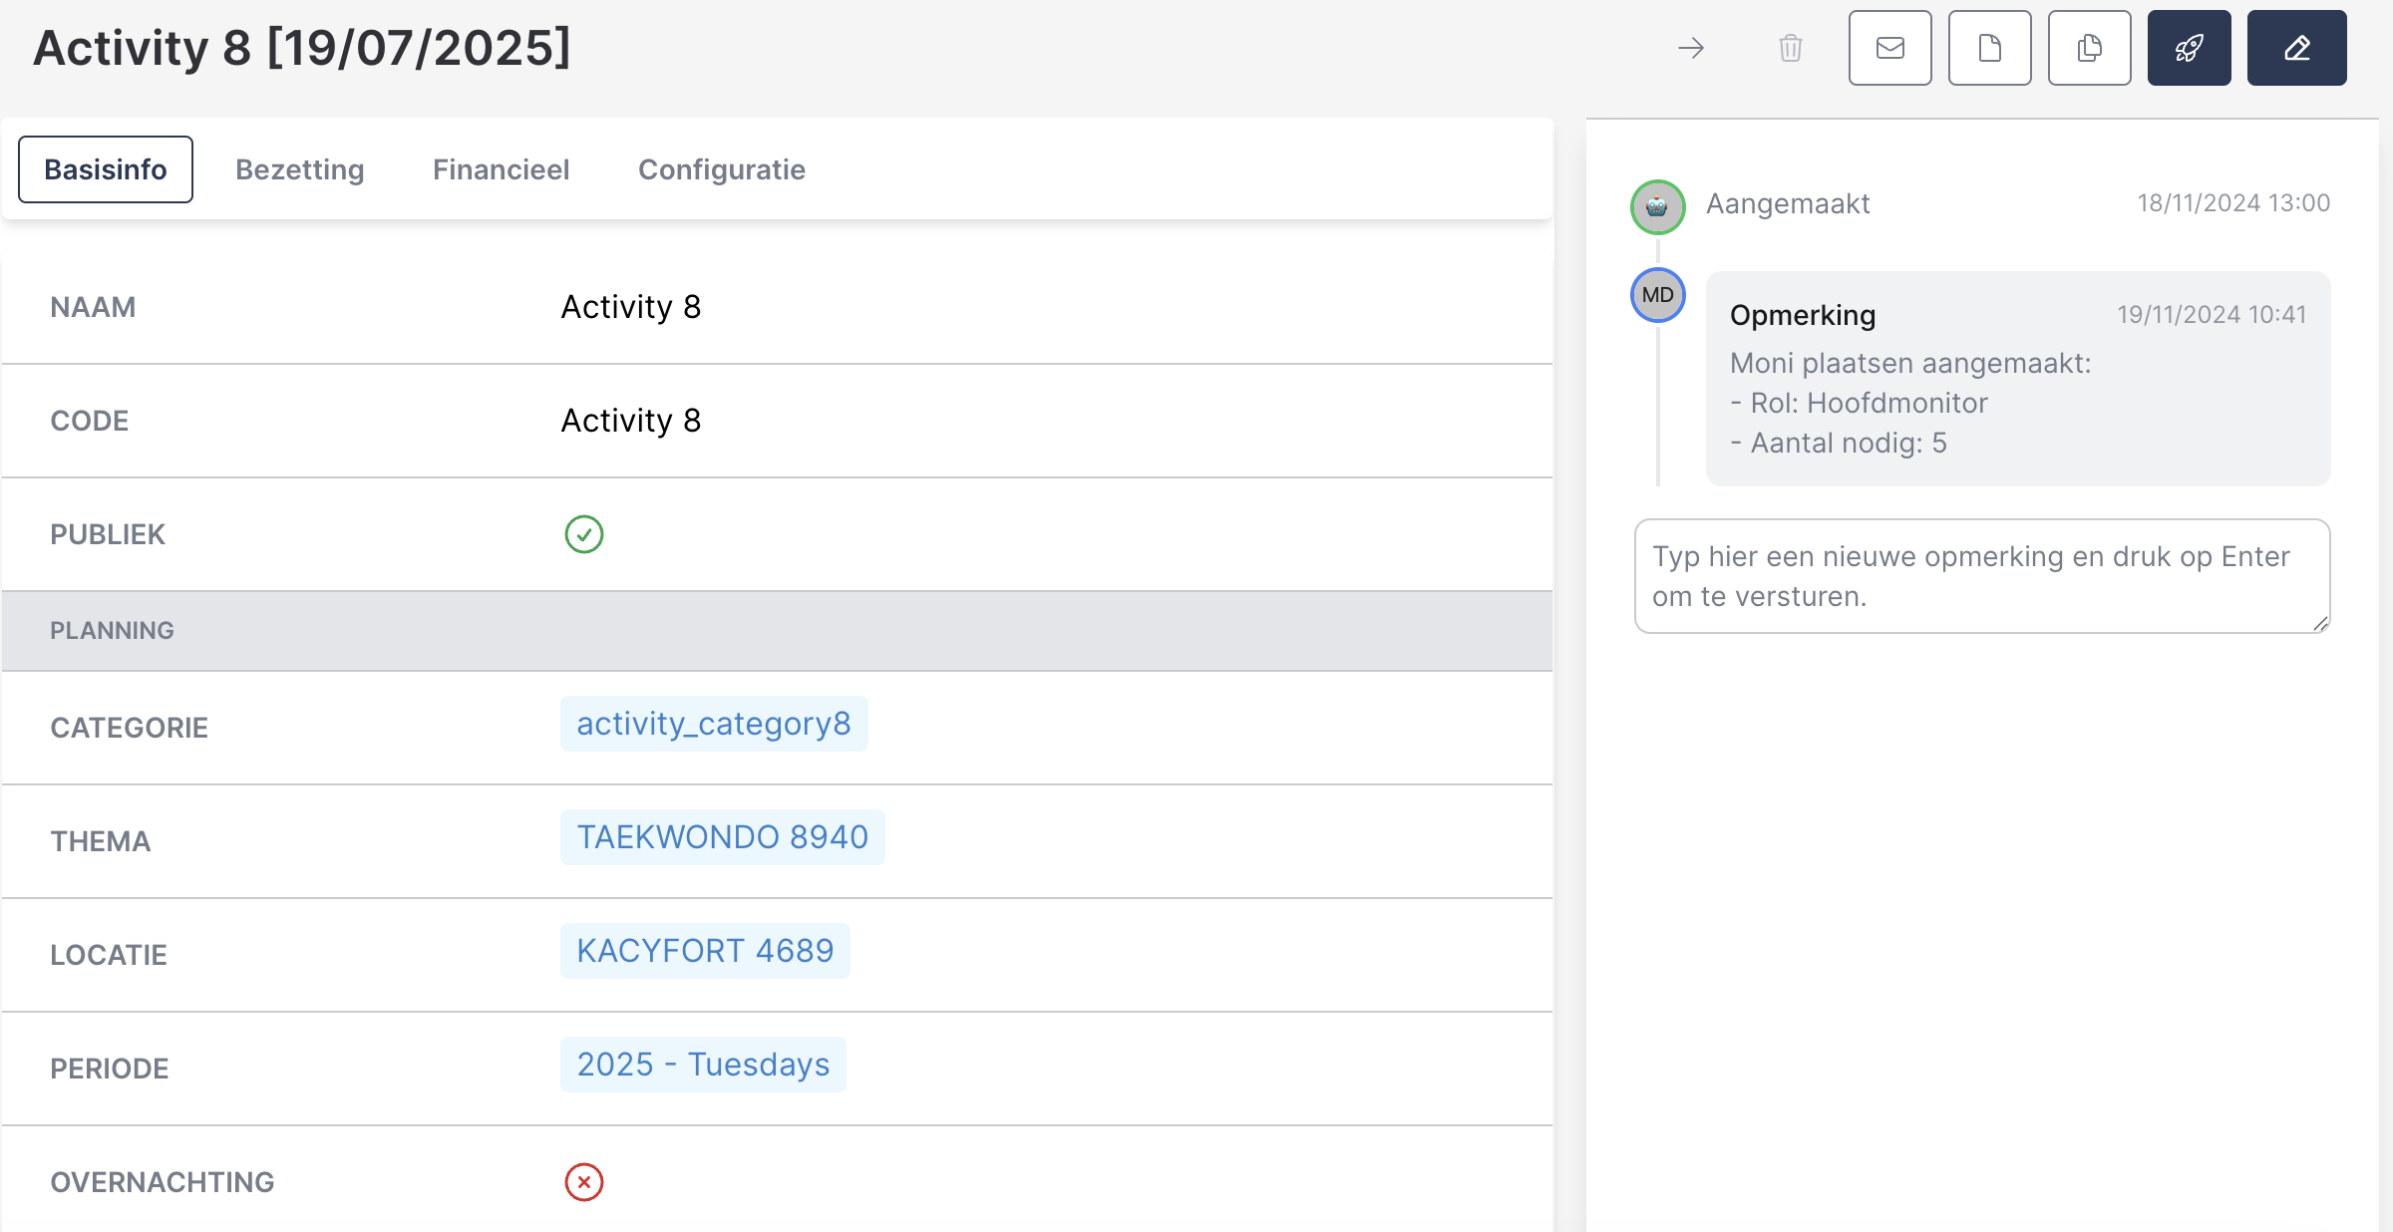Click the green Publiek check indicator
Screen dimensions: 2393x1232
coord(584,534)
